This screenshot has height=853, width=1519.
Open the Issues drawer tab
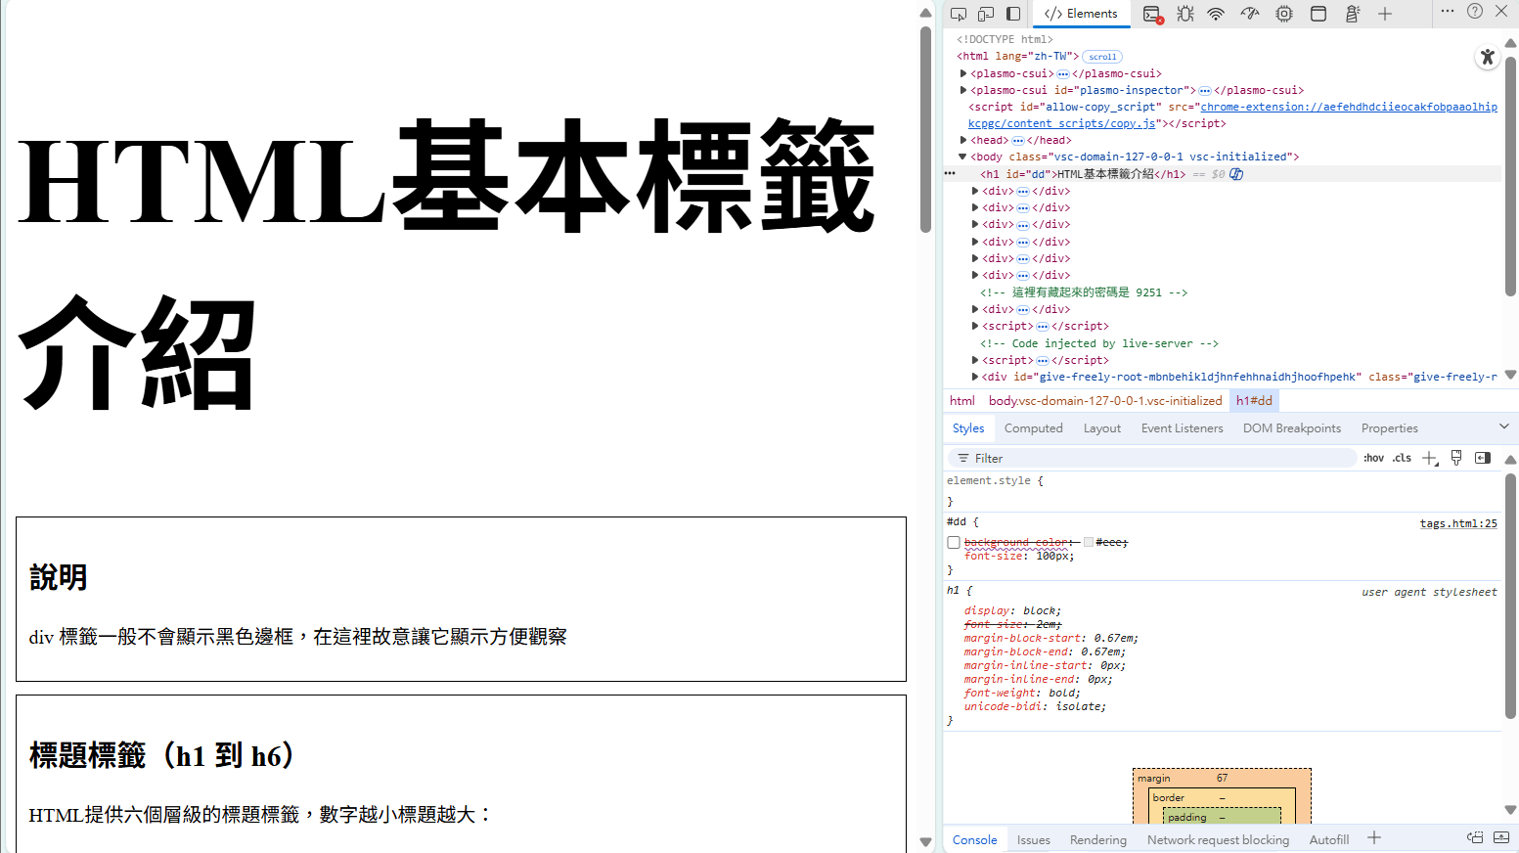(1034, 839)
